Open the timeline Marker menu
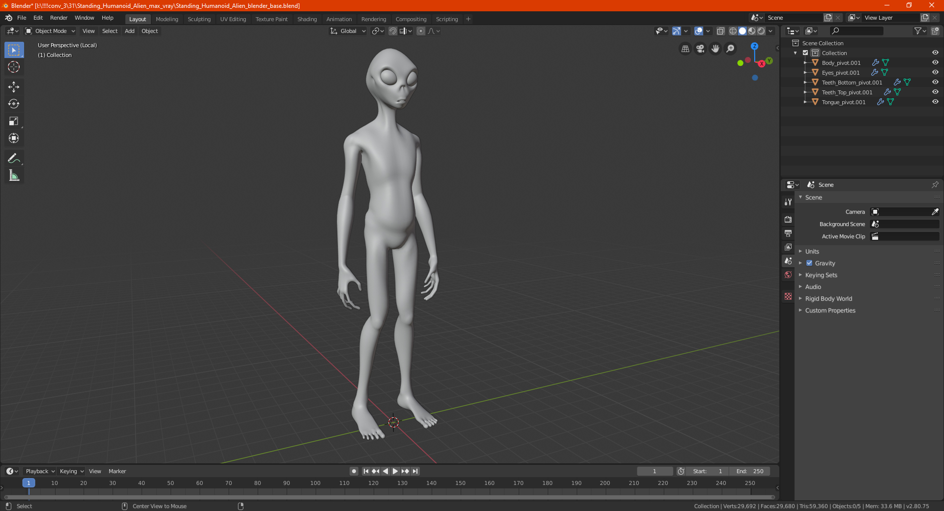The height and width of the screenshot is (511, 944). [117, 471]
